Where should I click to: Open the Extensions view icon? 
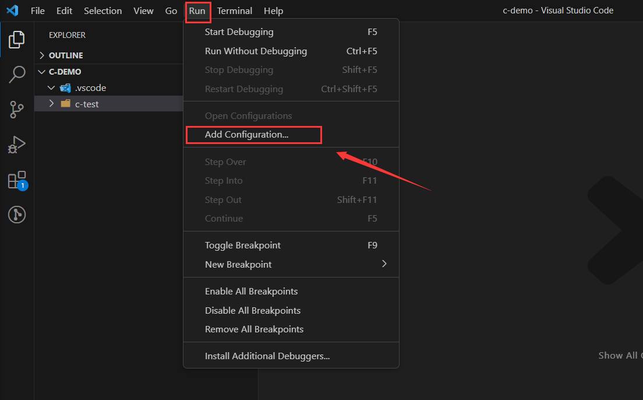pos(17,180)
